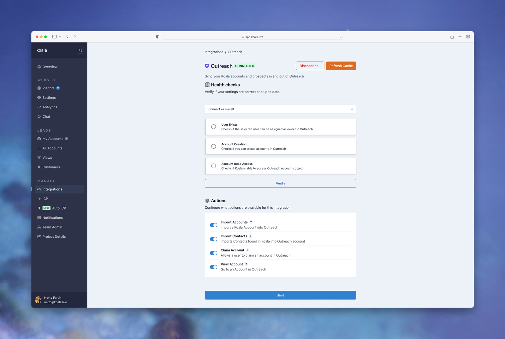Click the privacy shield icon in toolbar
This screenshot has width=505, height=339.
pos(157,37)
